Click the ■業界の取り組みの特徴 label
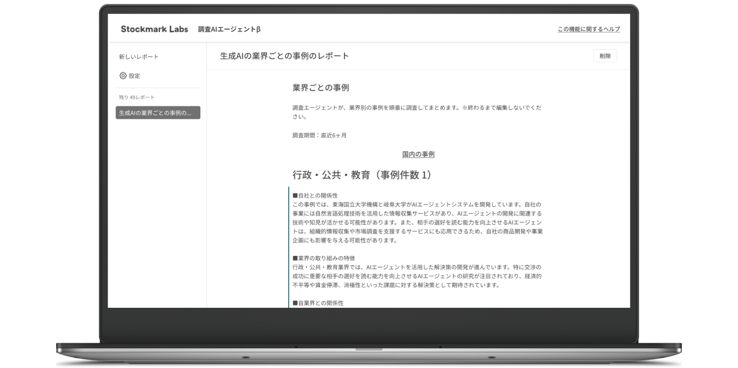738x368 pixels. pyautogui.click(x=323, y=258)
